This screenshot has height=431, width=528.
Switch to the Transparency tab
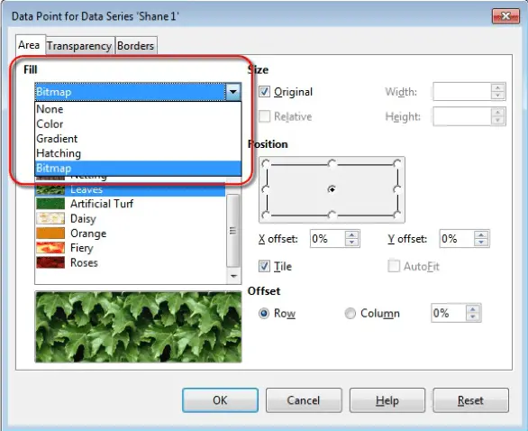coord(79,46)
